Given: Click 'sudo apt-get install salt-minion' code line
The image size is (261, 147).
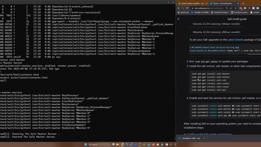Looking at the screenshot, I should click(x=210, y=77).
